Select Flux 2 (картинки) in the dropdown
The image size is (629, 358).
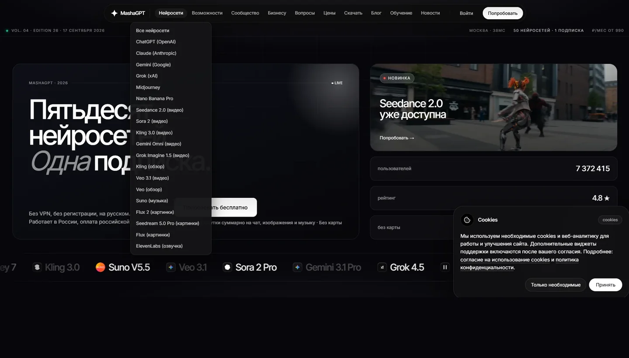(x=171, y=212)
